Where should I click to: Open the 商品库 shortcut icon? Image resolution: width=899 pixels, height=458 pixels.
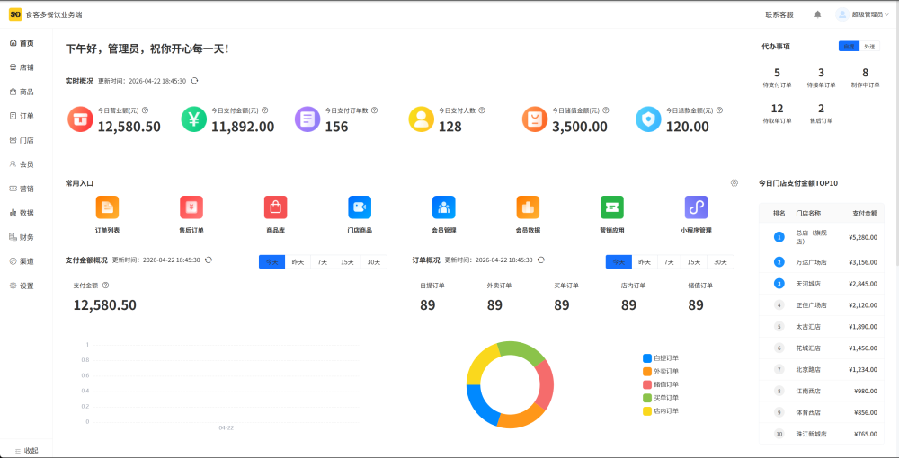click(x=276, y=207)
